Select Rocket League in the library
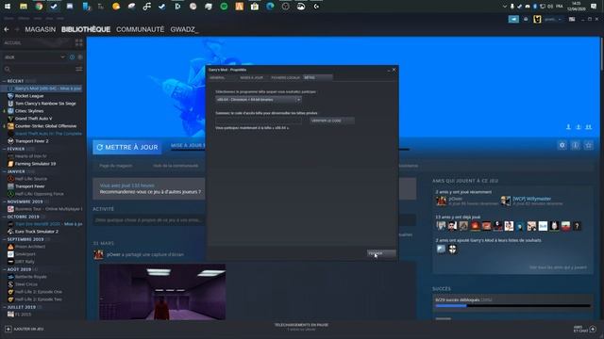The image size is (604, 339). click(29, 96)
